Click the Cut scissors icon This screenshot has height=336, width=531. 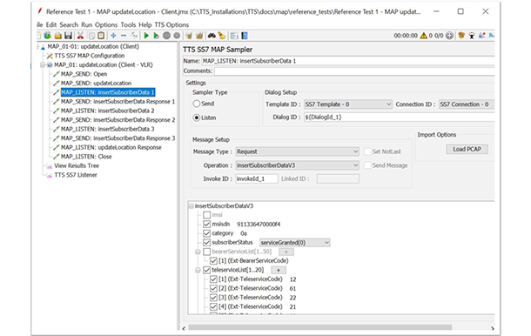[80, 36]
